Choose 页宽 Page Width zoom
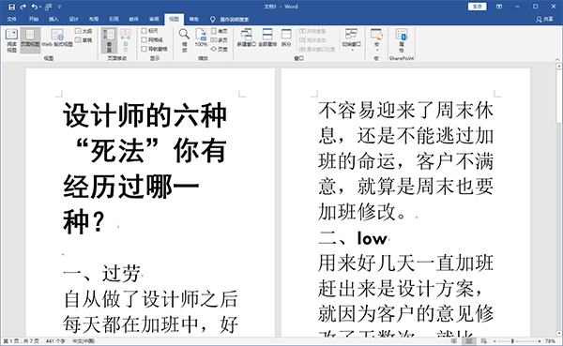The image size is (563, 346). (220, 49)
